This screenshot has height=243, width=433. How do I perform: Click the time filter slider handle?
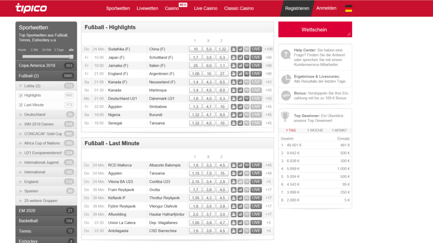[x=71, y=56]
